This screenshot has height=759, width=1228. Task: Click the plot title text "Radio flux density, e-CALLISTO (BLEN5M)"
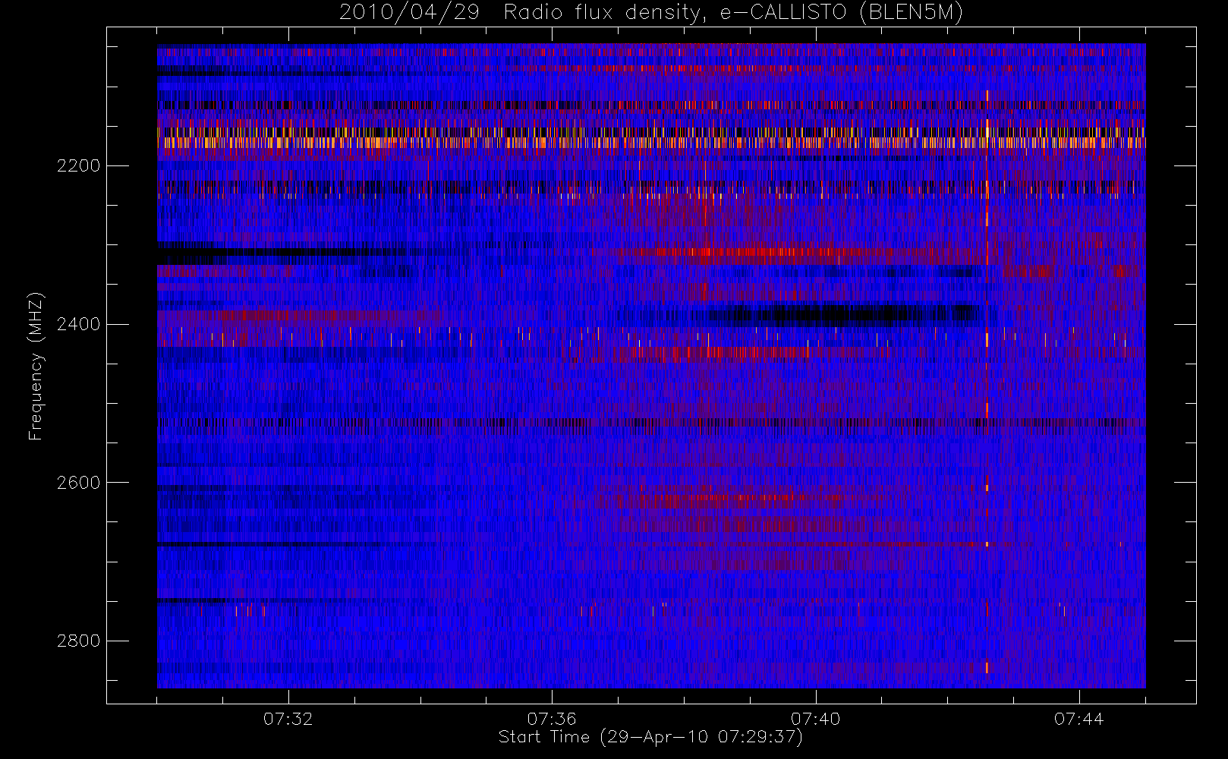pyautogui.click(x=733, y=13)
